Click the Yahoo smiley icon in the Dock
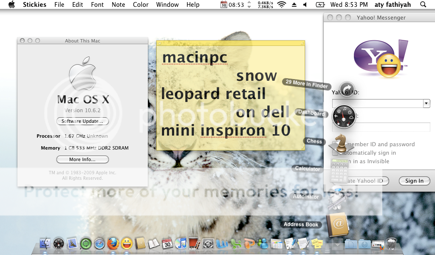The width and height of the screenshot is (435, 255). 127,244
